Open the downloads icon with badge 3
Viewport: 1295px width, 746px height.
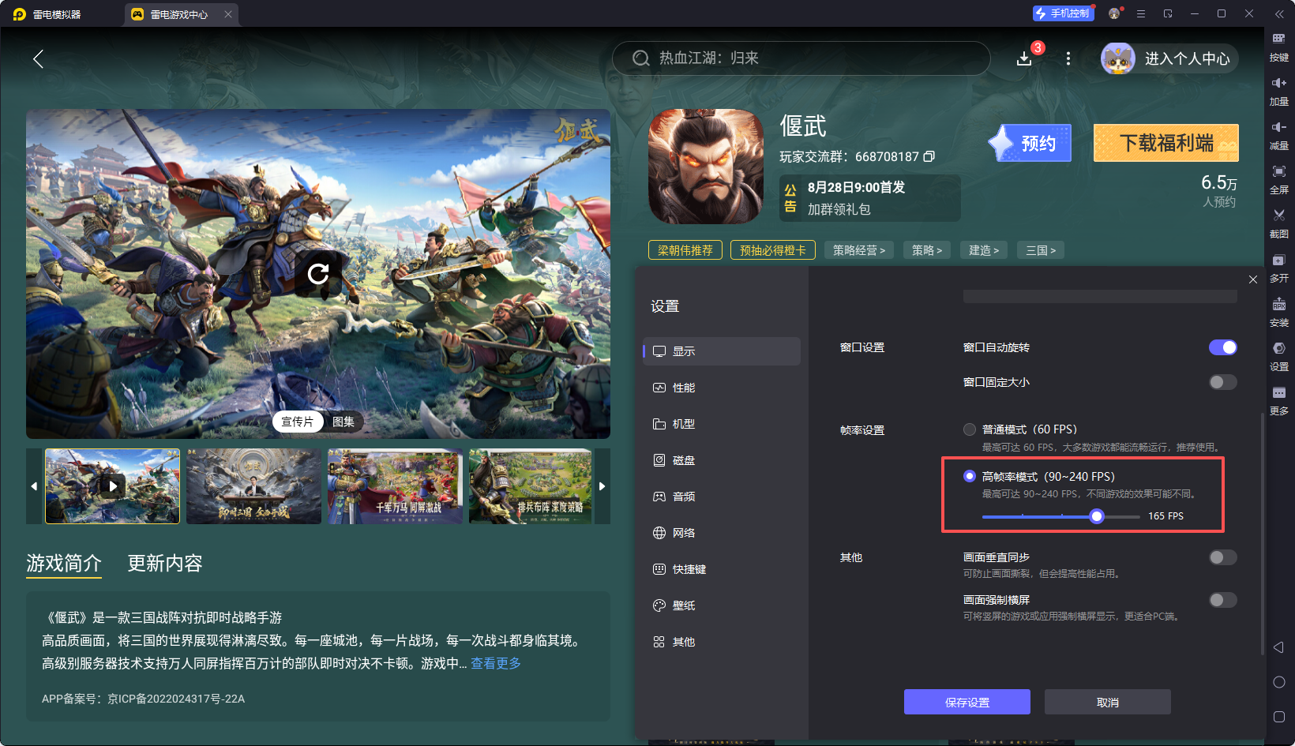tap(1024, 58)
